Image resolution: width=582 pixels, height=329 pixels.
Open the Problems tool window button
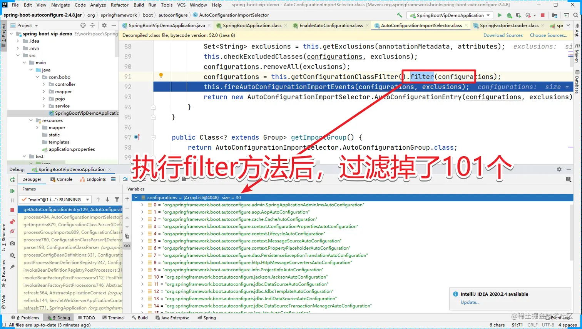pyautogui.click(x=25, y=318)
